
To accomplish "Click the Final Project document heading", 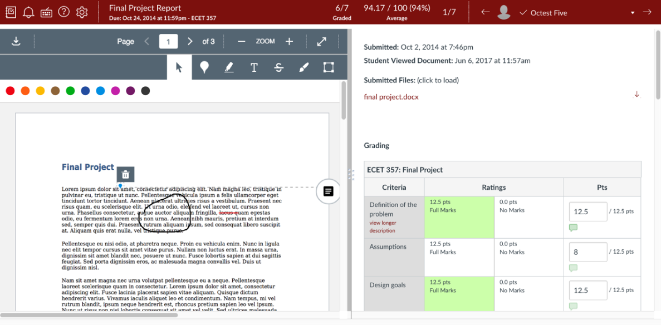I will click(x=87, y=167).
